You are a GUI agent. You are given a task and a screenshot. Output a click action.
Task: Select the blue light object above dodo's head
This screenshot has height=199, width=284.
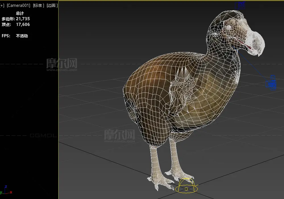[241, 5]
